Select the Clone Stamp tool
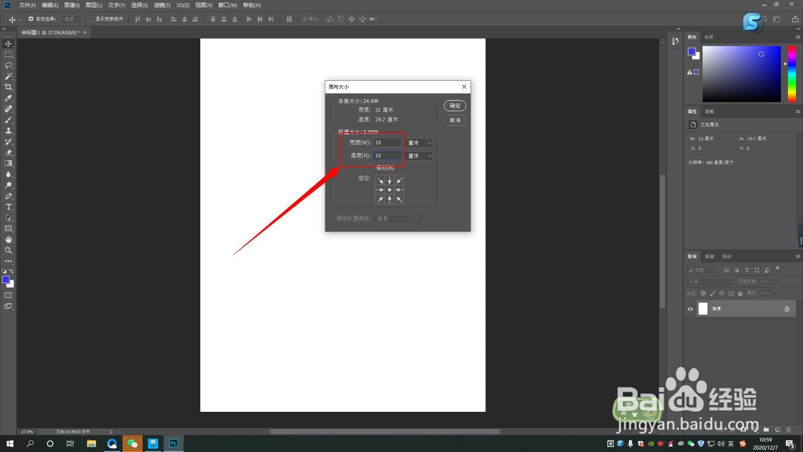Screen dimensions: 803x452 click(9, 131)
